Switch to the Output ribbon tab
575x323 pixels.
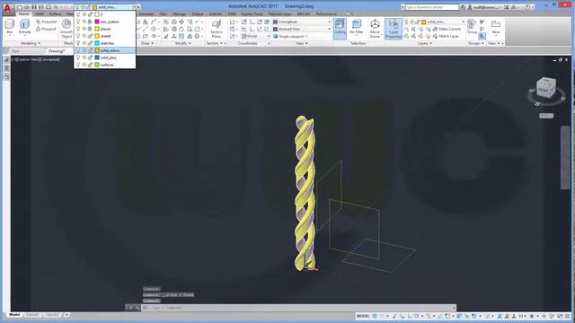pos(198,14)
